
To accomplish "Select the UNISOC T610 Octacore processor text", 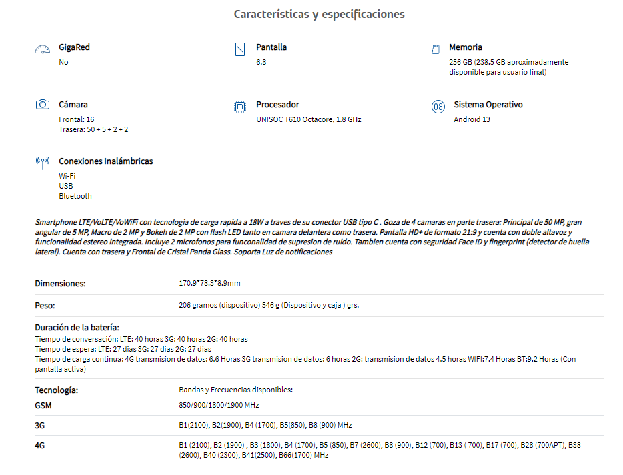I will coord(309,119).
